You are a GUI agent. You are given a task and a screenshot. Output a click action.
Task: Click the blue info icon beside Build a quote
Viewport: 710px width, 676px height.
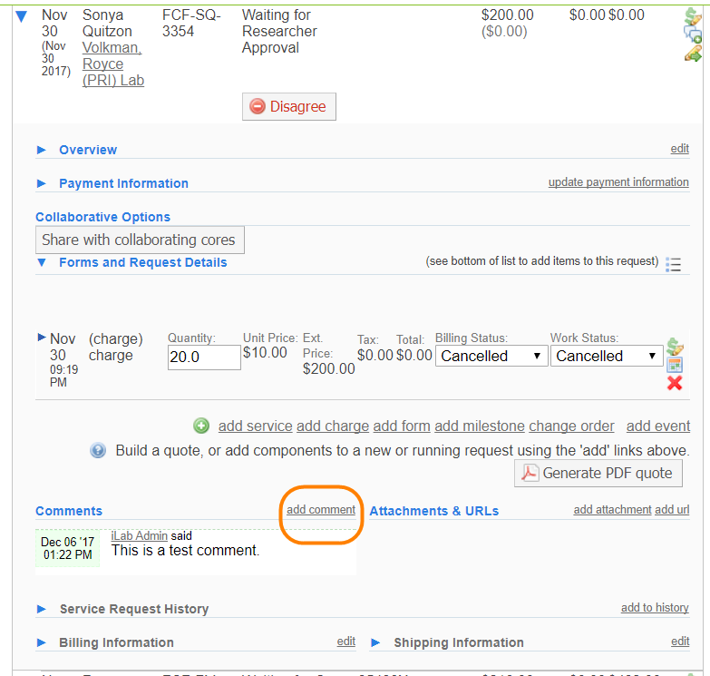click(98, 450)
